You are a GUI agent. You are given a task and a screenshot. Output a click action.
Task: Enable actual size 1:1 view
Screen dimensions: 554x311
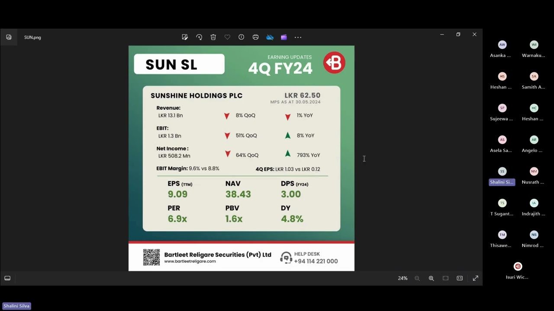pyautogui.click(x=460, y=278)
